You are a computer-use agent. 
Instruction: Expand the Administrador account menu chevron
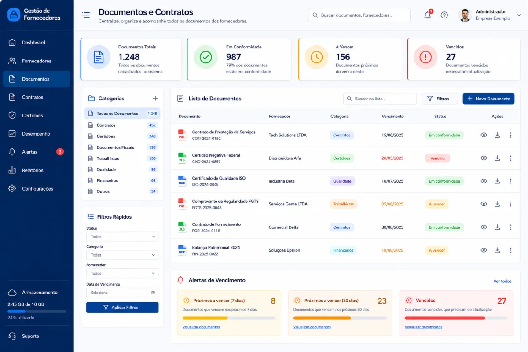(519, 15)
